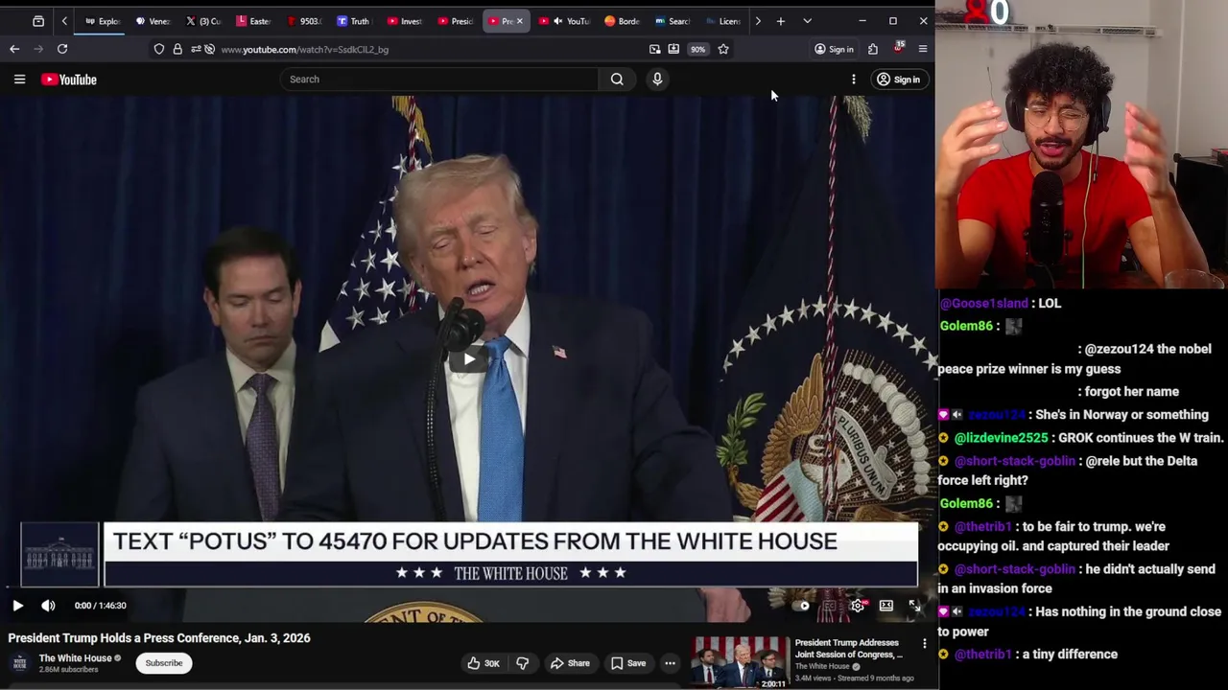Open The White House channel name link
Screen dimensions: 1228x690
(x=76, y=658)
